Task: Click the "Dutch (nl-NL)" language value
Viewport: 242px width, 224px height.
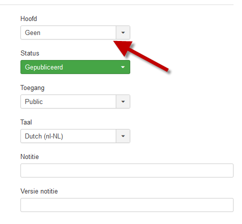Action: [x=44, y=136]
